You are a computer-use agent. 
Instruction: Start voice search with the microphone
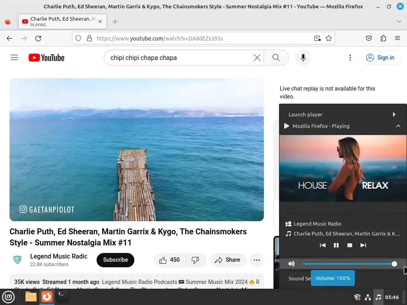click(x=303, y=58)
